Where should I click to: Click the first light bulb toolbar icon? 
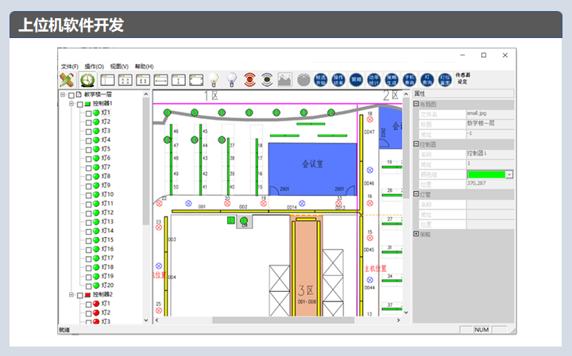(x=213, y=79)
